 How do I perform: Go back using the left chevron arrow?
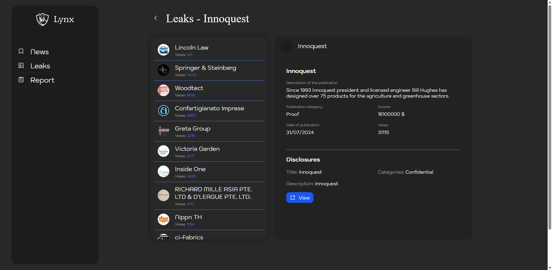[156, 18]
